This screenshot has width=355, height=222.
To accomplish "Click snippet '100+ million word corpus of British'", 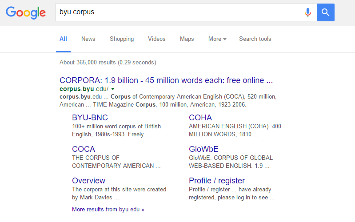I will click(116, 126).
